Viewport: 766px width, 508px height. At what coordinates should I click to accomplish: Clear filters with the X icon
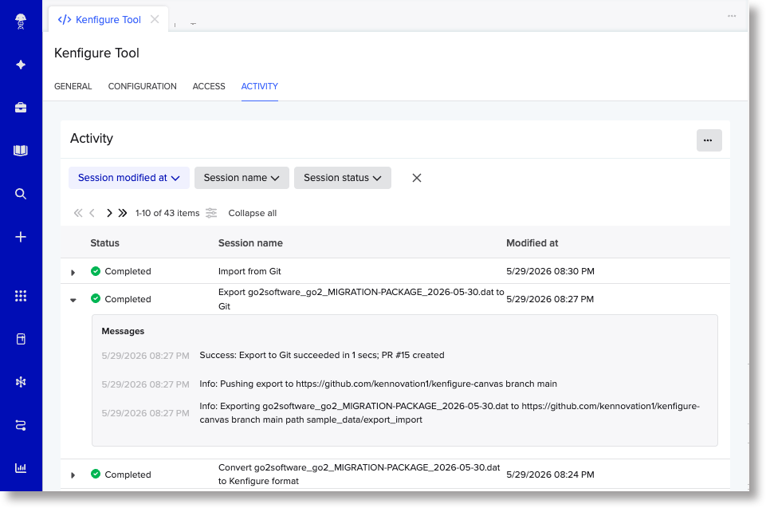(417, 178)
